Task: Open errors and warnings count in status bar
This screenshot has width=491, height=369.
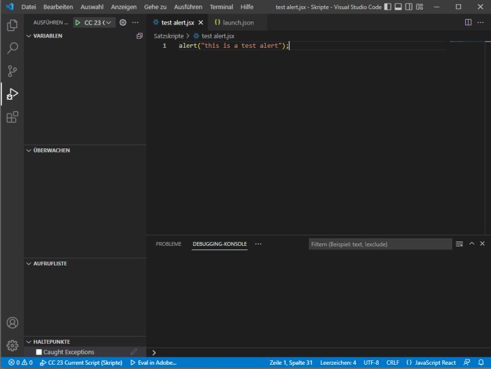Action: [x=20, y=363]
